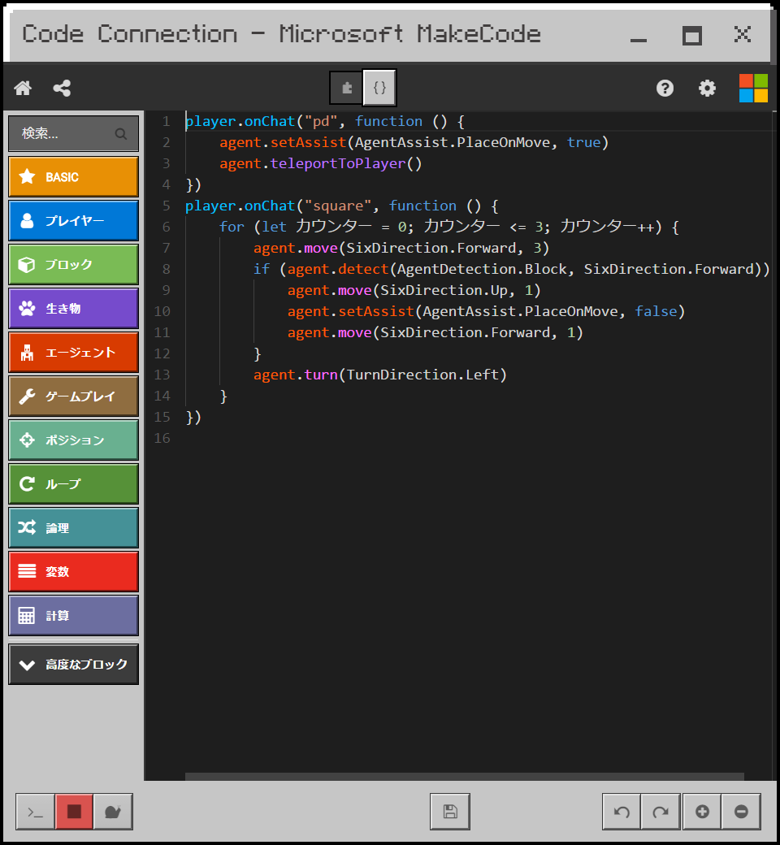
Task: Undo the last edit
Action: pyautogui.click(x=621, y=811)
